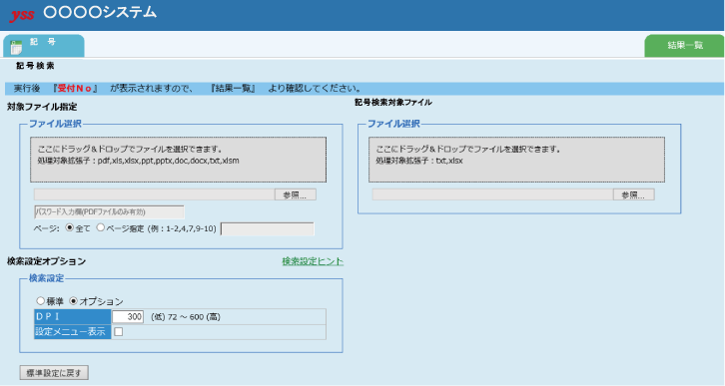Image resolution: width=725 pixels, height=386 pixels.
Task: Click the 標準設定に戻す button
Action: coord(54,373)
